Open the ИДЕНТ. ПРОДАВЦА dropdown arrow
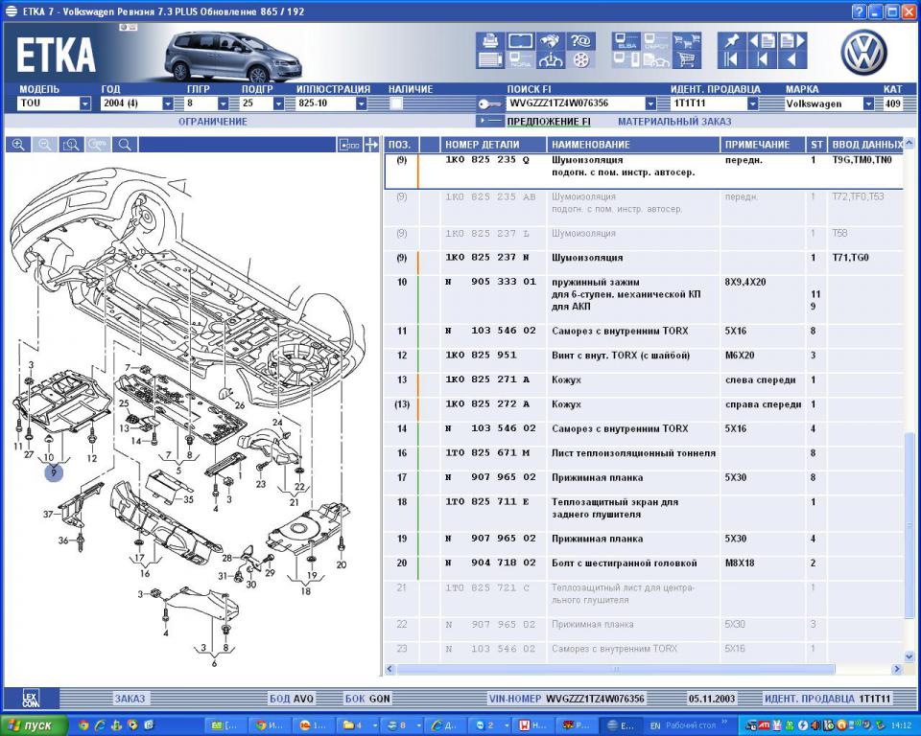 (x=752, y=103)
